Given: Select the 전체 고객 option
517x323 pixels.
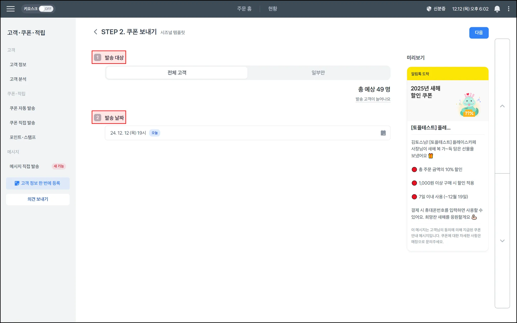Looking at the screenshot, I should [x=177, y=73].
